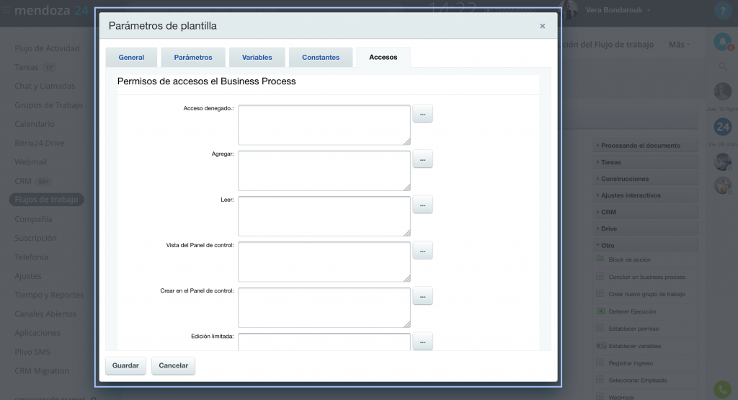Viewport: 738px width, 400px height.
Task: Open Suscripción section
Action: 35,238
